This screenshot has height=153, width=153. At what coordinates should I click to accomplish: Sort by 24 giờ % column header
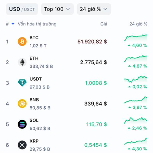pos(138,24)
